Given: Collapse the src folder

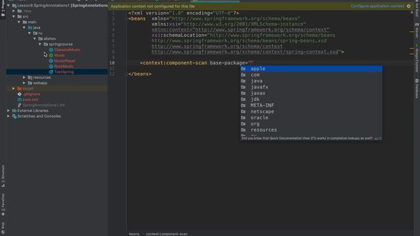Looking at the screenshot, I should pos(14,16).
